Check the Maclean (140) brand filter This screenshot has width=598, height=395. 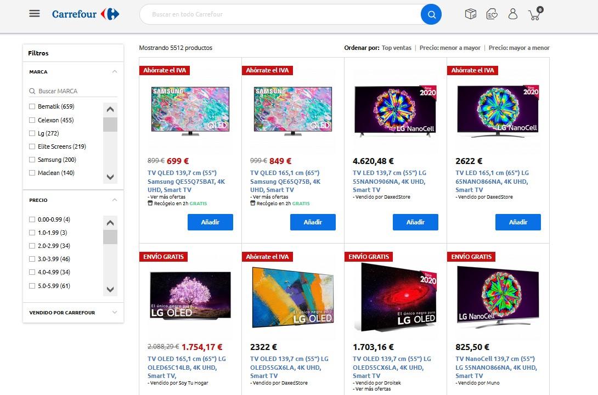[32, 173]
